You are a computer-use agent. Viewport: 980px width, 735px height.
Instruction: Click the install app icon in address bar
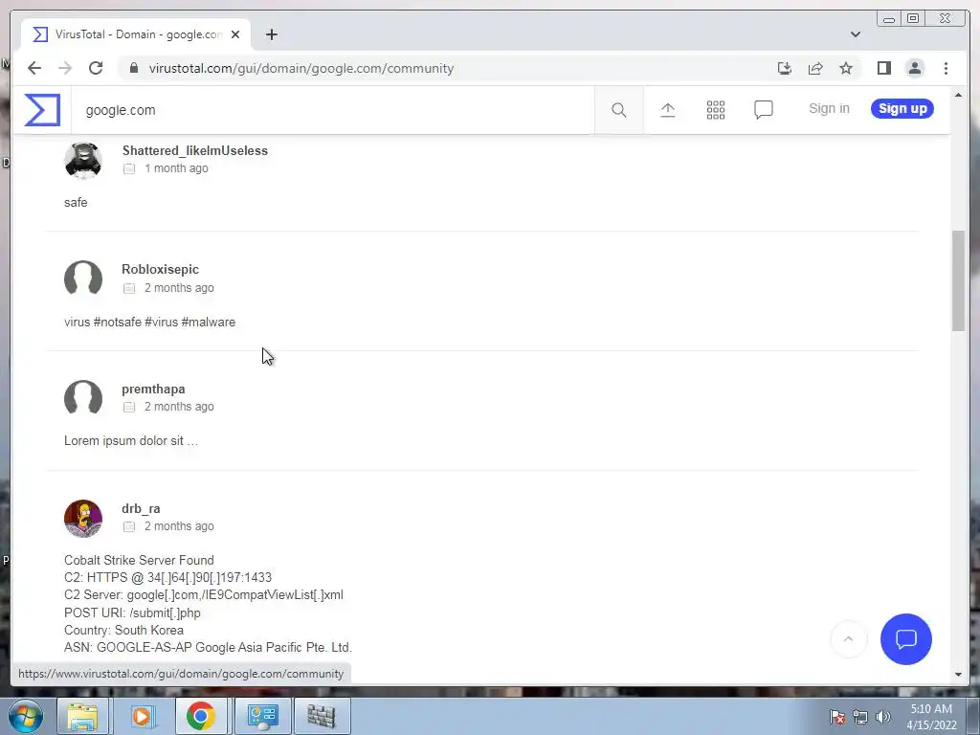(x=785, y=68)
